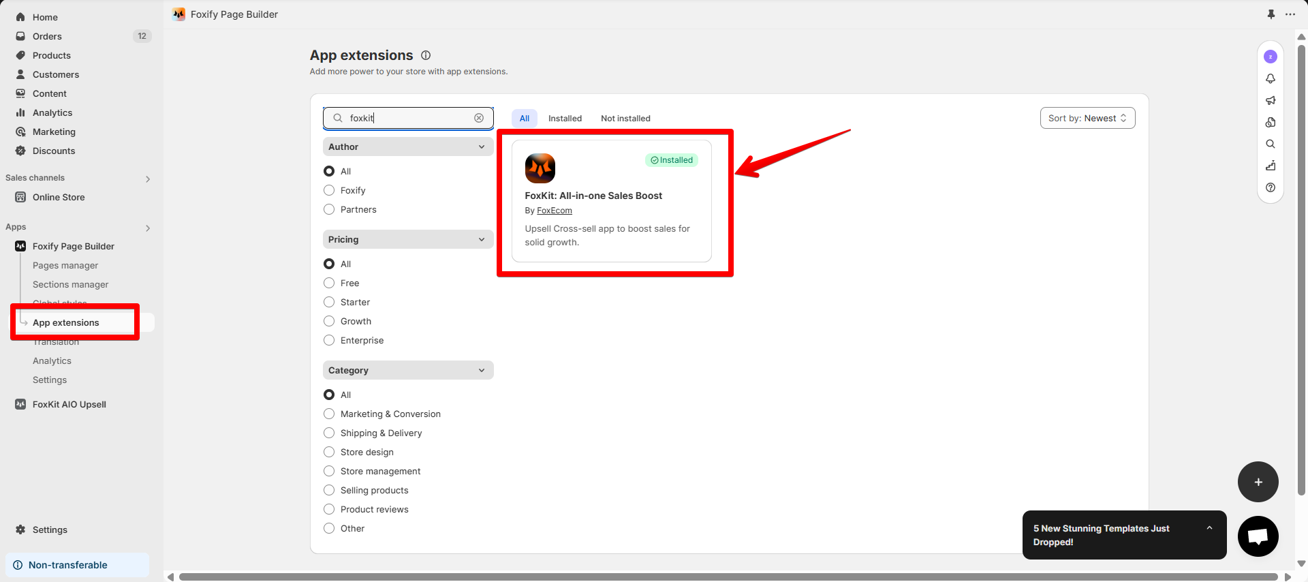
Task: Click the megaphone announcements icon
Action: [1271, 100]
